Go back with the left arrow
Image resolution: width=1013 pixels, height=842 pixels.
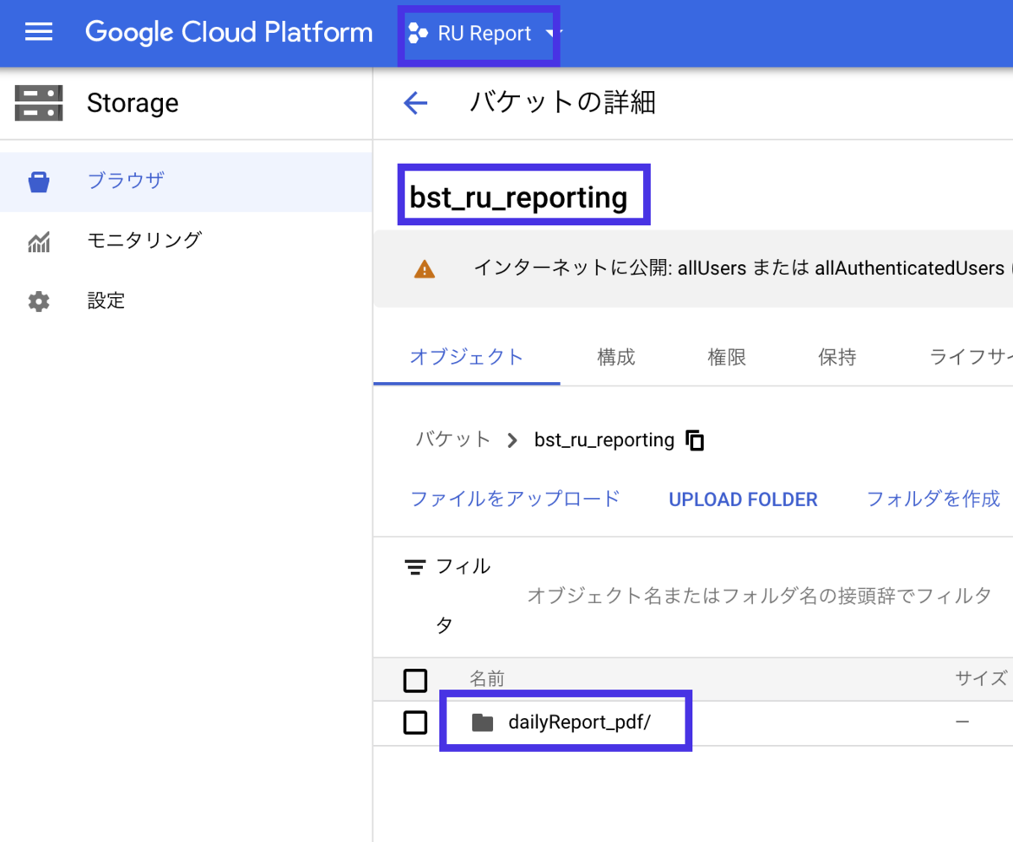pos(416,103)
